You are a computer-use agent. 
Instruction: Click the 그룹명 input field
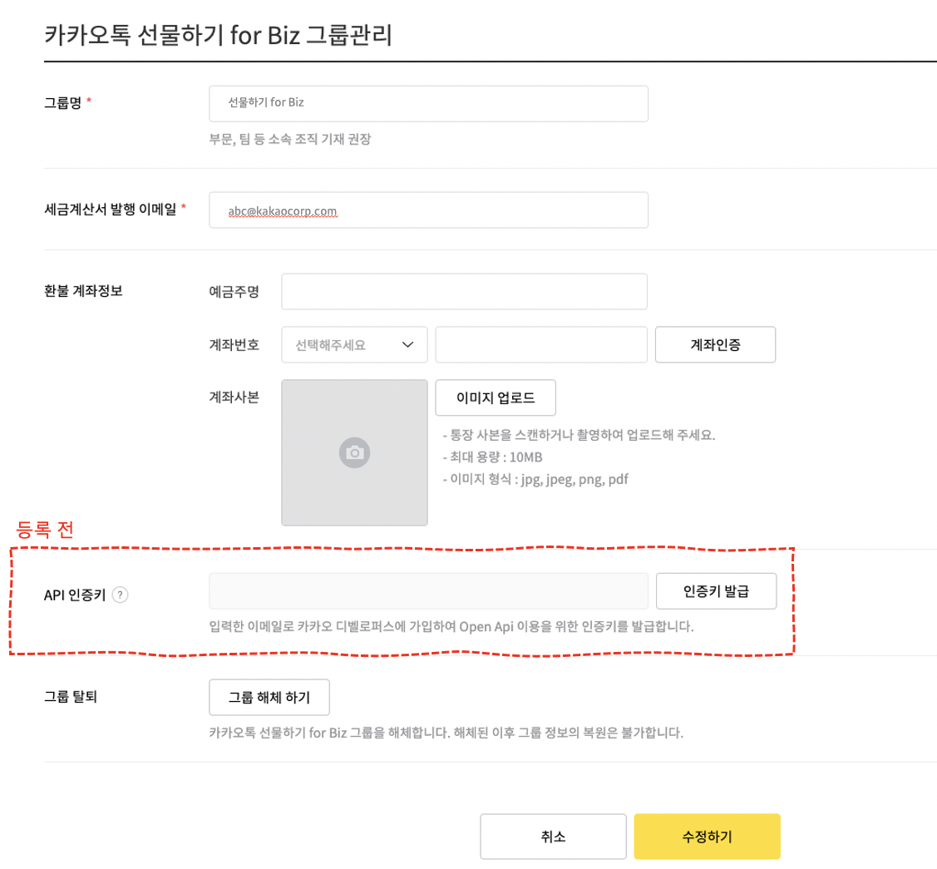428,103
